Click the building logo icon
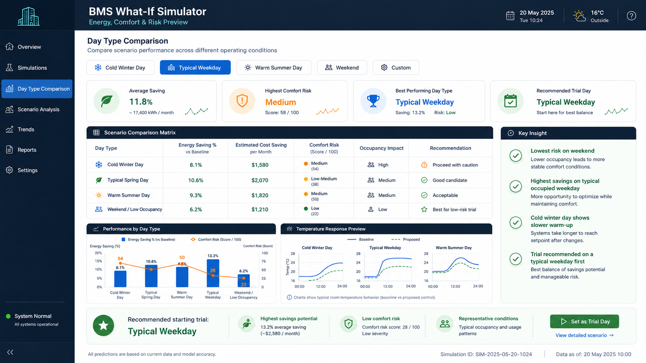 [x=29, y=17]
